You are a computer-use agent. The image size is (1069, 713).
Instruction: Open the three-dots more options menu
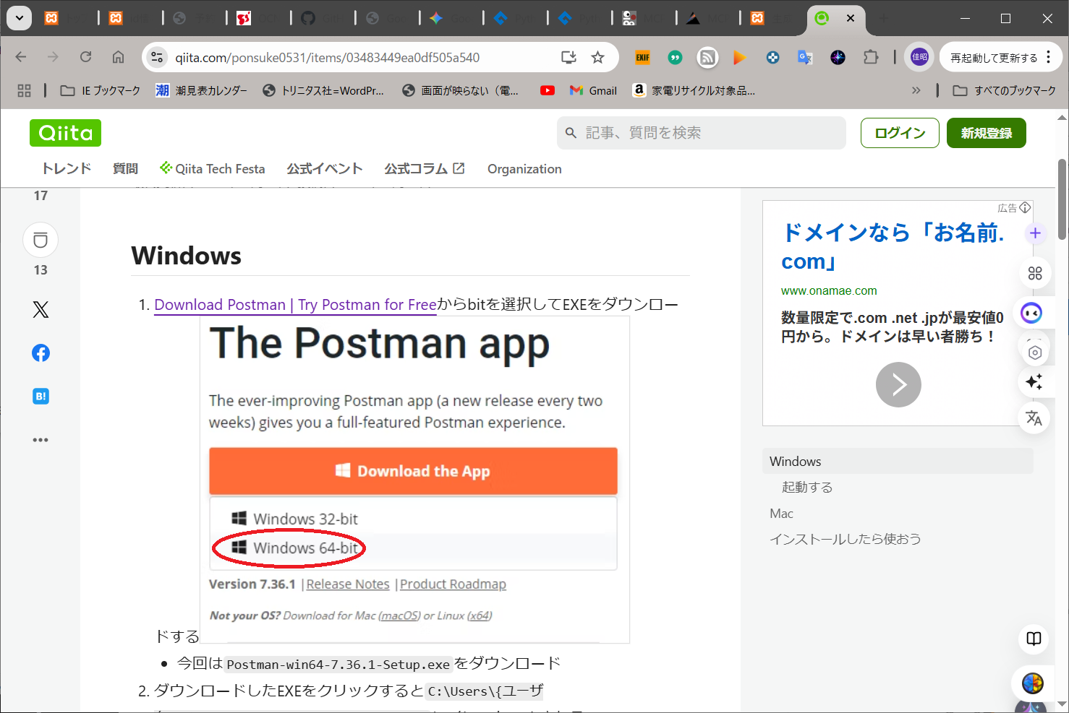41,439
